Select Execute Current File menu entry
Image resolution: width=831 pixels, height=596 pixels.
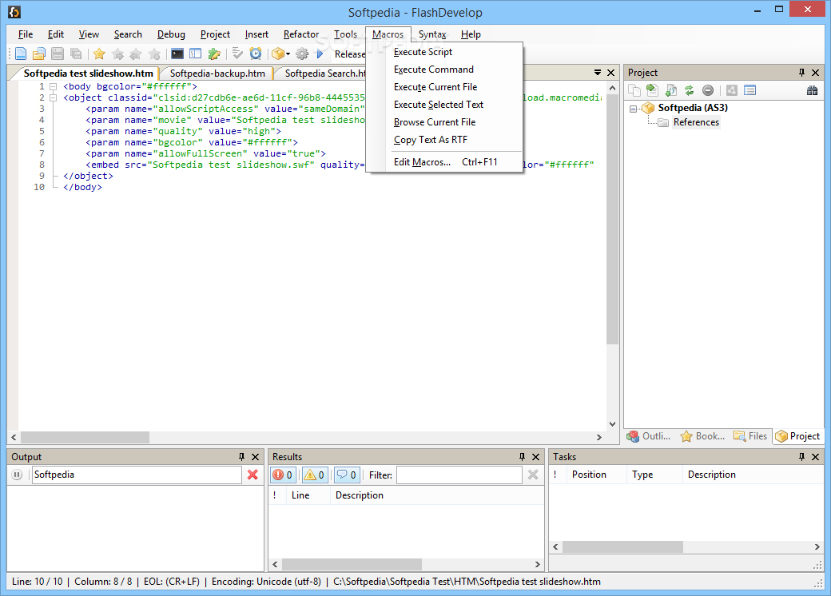(444, 87)
